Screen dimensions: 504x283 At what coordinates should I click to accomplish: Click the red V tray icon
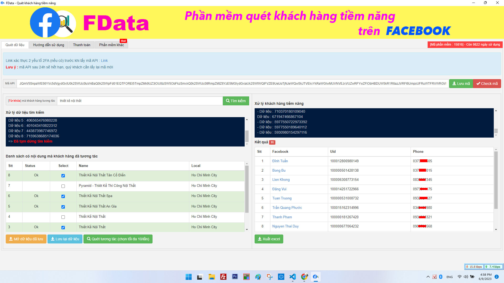(434, 277)
